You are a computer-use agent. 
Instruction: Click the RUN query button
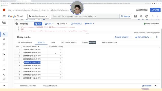(x=38, y=24)
